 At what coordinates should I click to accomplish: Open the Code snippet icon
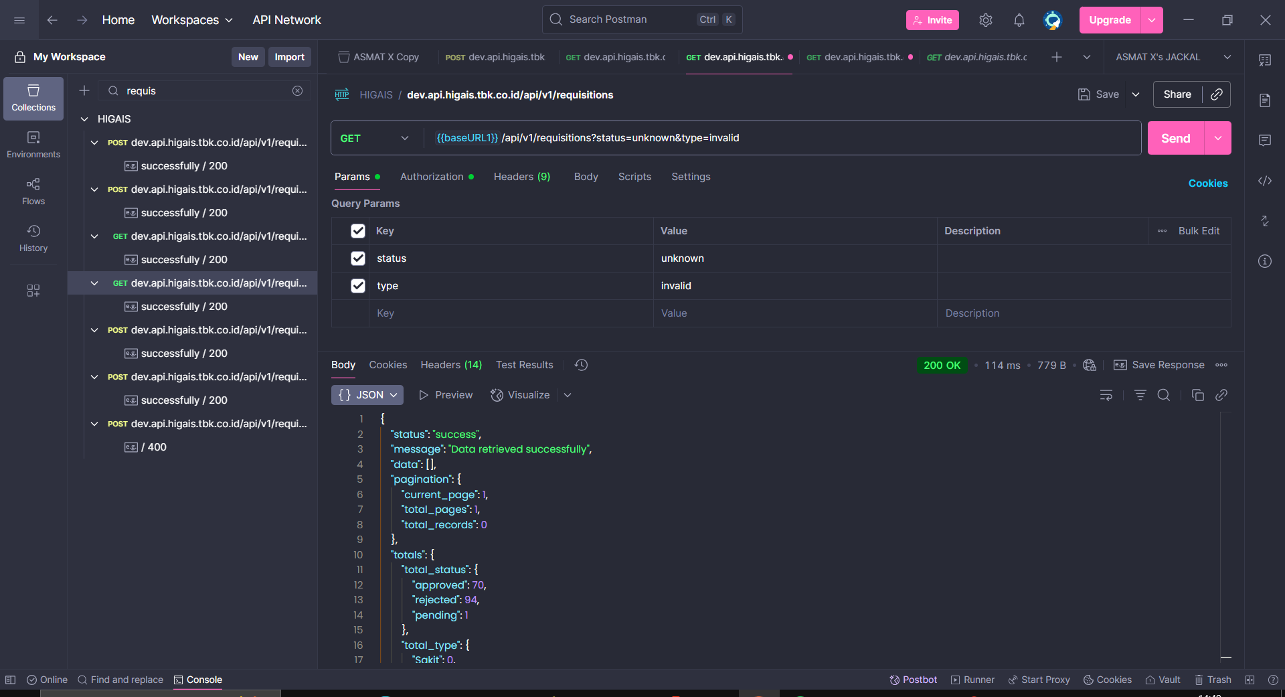pos(1265,181)
